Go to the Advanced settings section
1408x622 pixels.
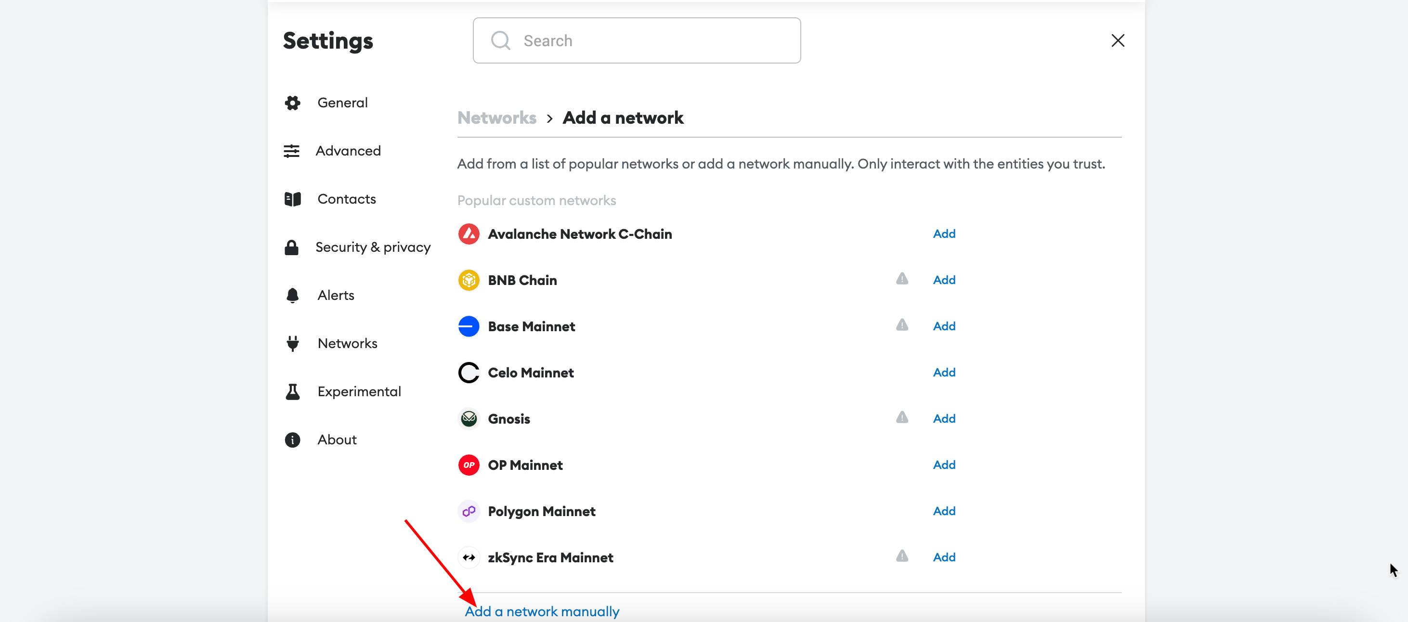coord(348,151)
